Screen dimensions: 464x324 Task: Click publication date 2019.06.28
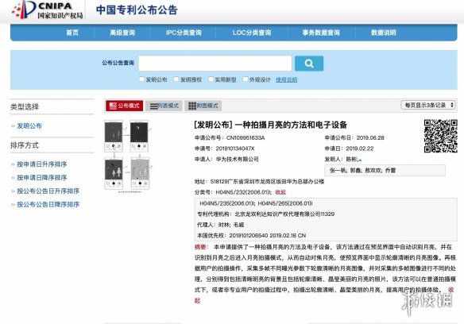pos(370,138)
